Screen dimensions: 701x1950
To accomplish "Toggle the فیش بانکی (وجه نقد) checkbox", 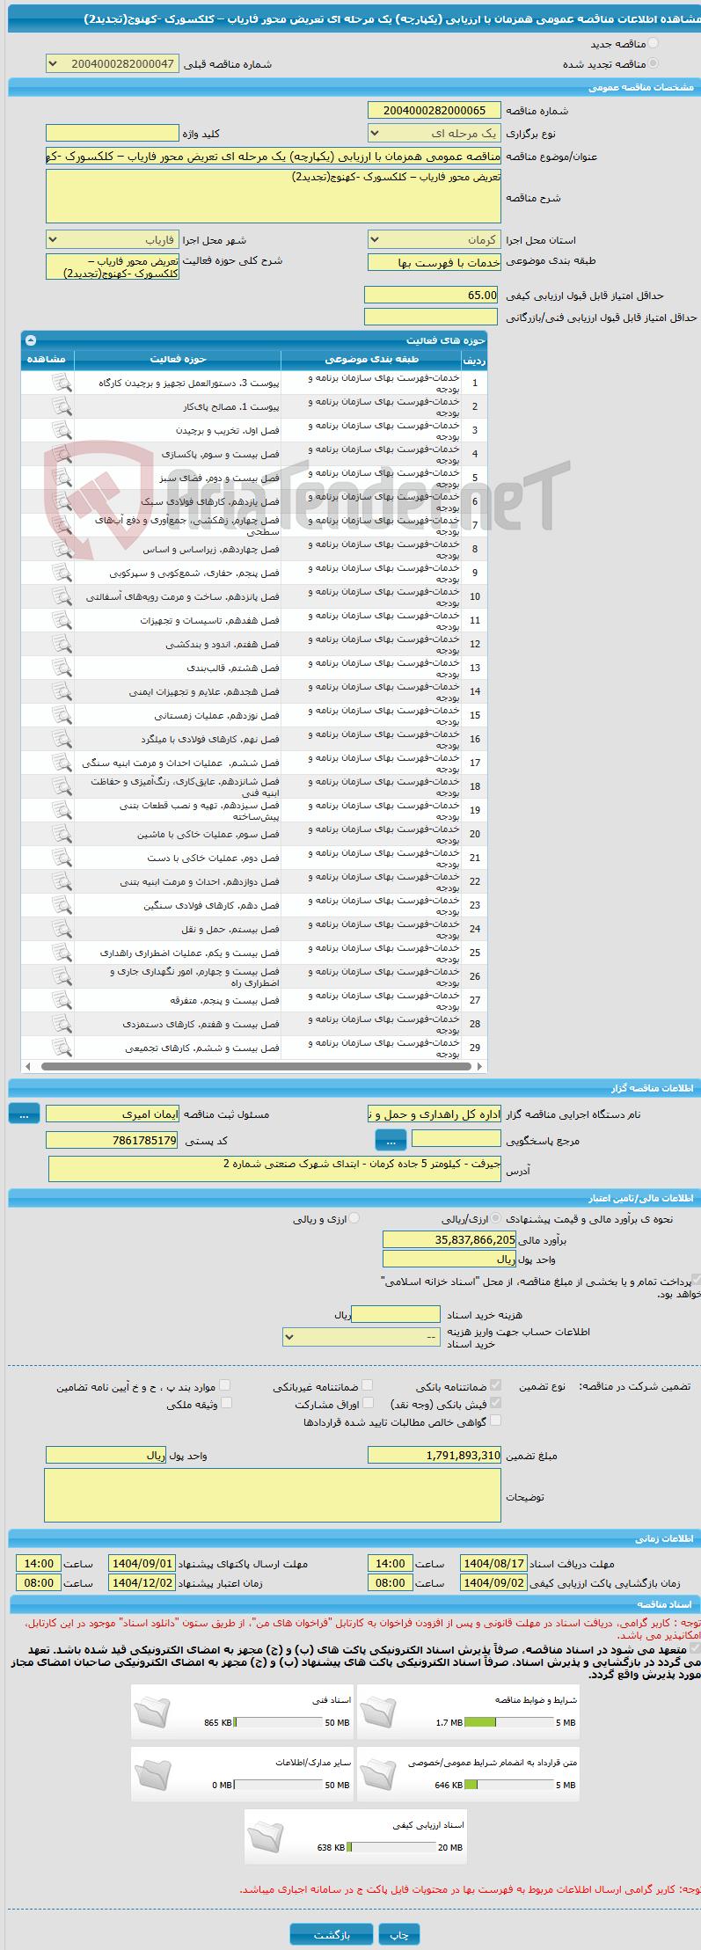I will point(495,1403).
